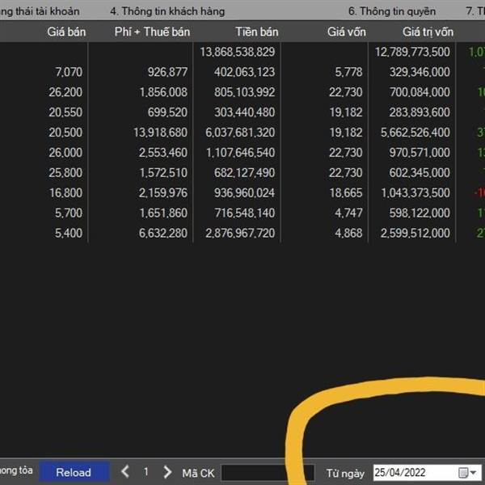Viewport: 485px width, 485px height.
Task: Select Tiền bán cell 805,103,992
Action: (x=244, y=92)
